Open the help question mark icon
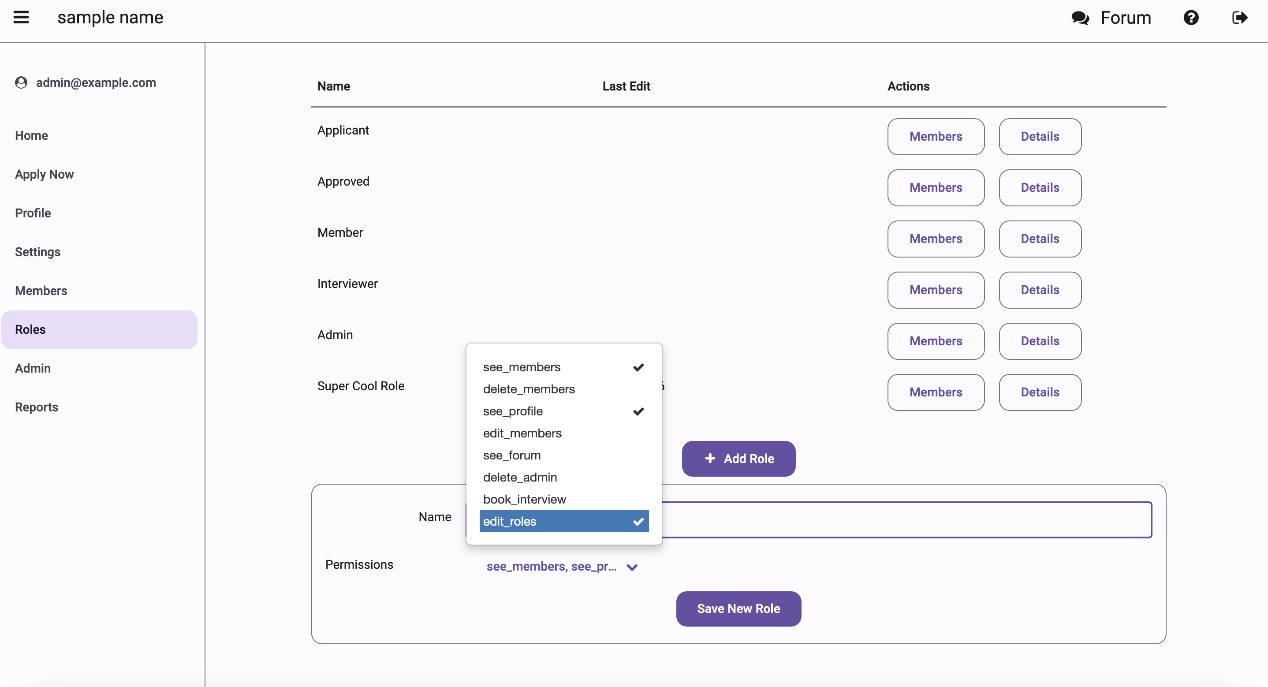Image resolution: width=1268 pixels, height=687 pixels. coord(1191,18)
